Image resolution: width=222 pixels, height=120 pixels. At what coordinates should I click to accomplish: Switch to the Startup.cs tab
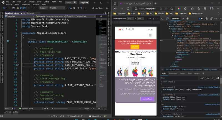click(x=30, y=13)
